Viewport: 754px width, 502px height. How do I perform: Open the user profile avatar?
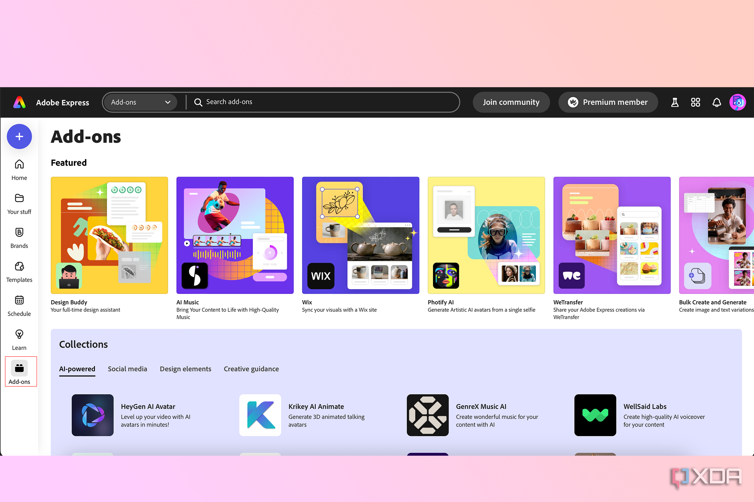737,103
